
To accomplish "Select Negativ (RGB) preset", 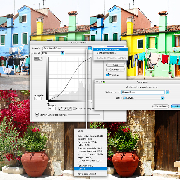I will 90,157.
